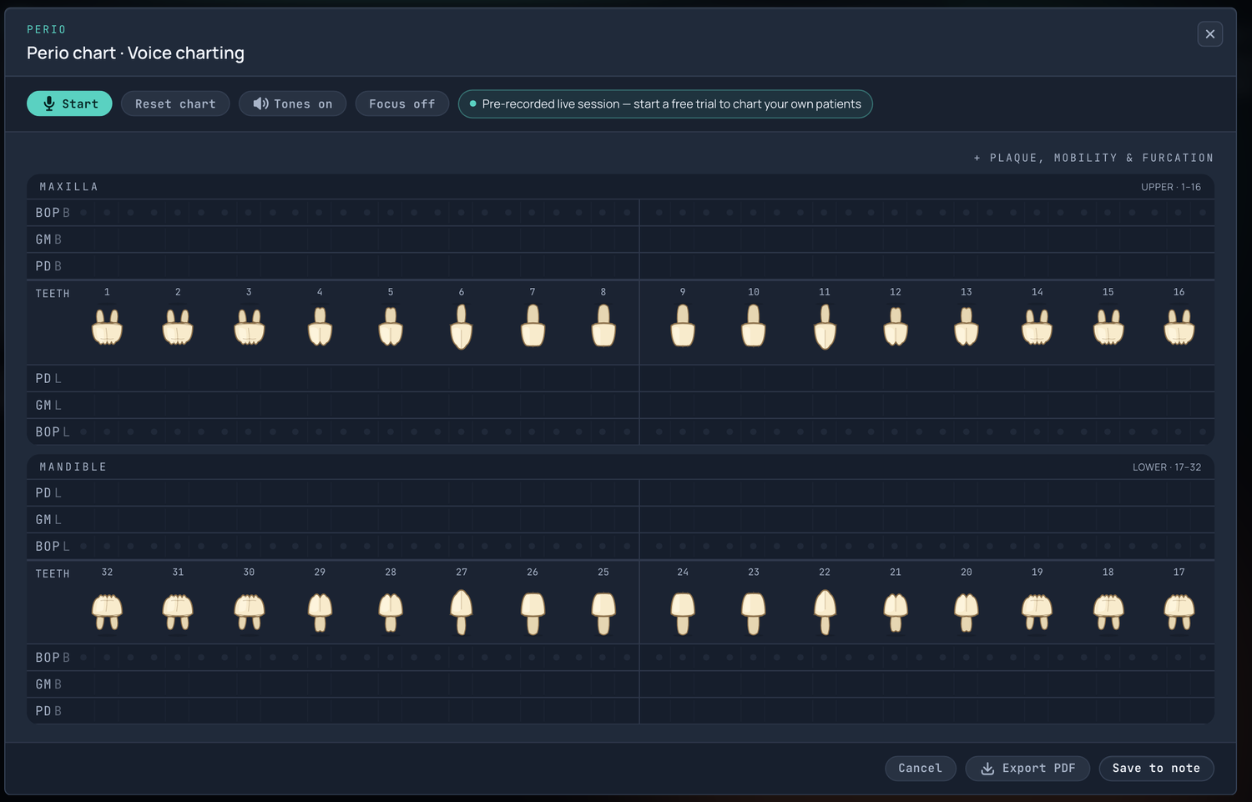Select tooth 9 incisor icon
The width and height of the screenshot is (1252, 802).
coord(683,325)
